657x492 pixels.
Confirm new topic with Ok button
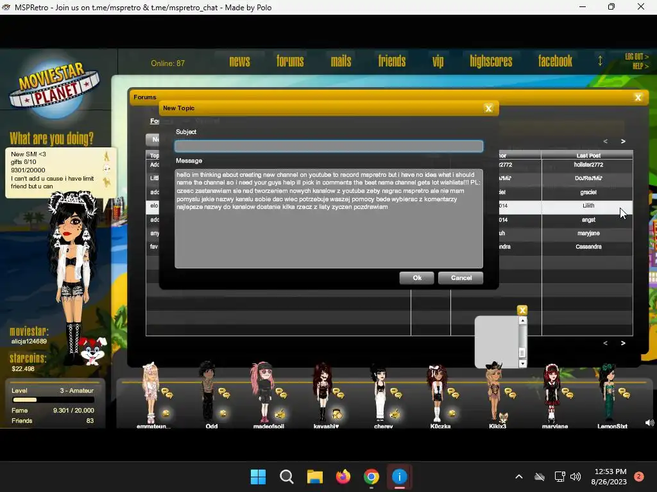point(417,278)
